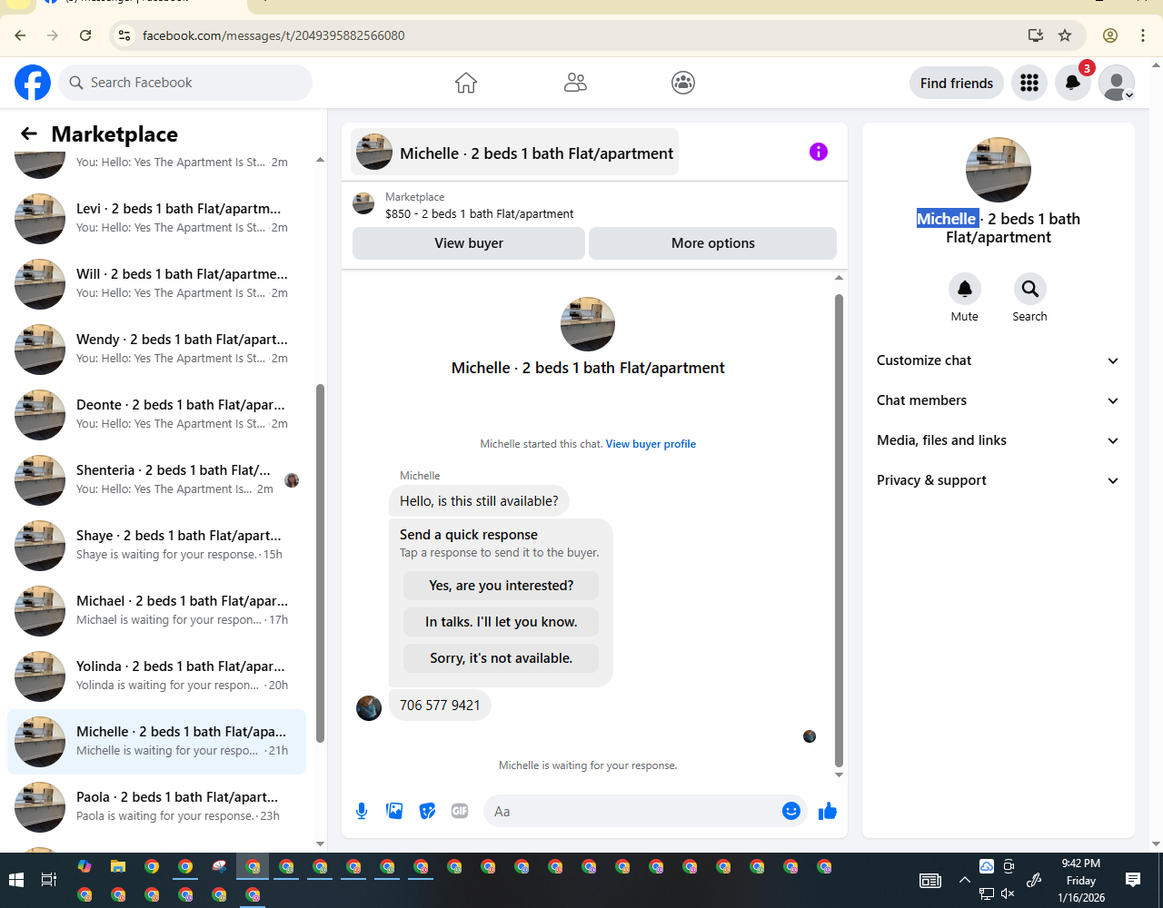View site information icon in the address bar
1163x908 pixels.
tap(125, 35)
